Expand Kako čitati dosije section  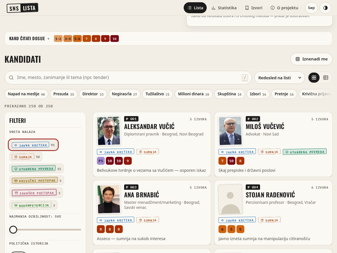[29, 39]
